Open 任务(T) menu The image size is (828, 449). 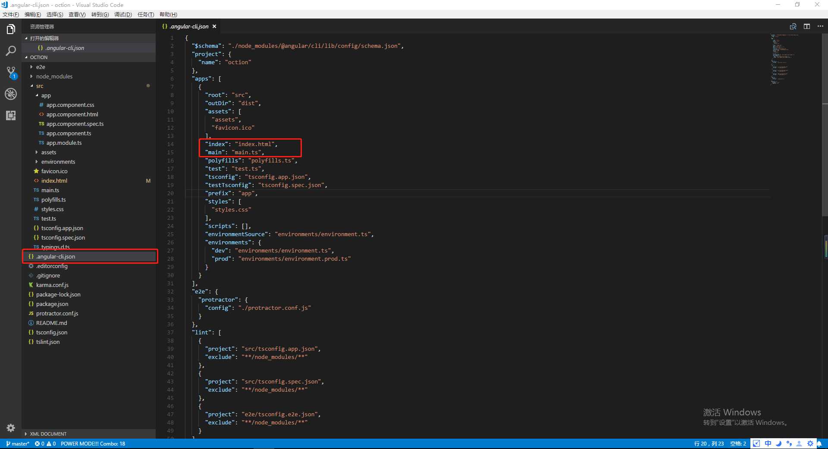pos(146,14)
